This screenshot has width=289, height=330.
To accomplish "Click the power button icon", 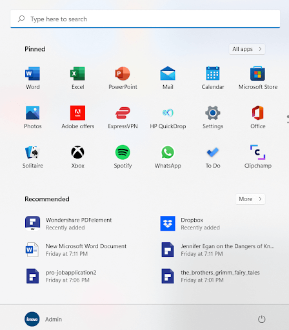I will coord(261,319).
